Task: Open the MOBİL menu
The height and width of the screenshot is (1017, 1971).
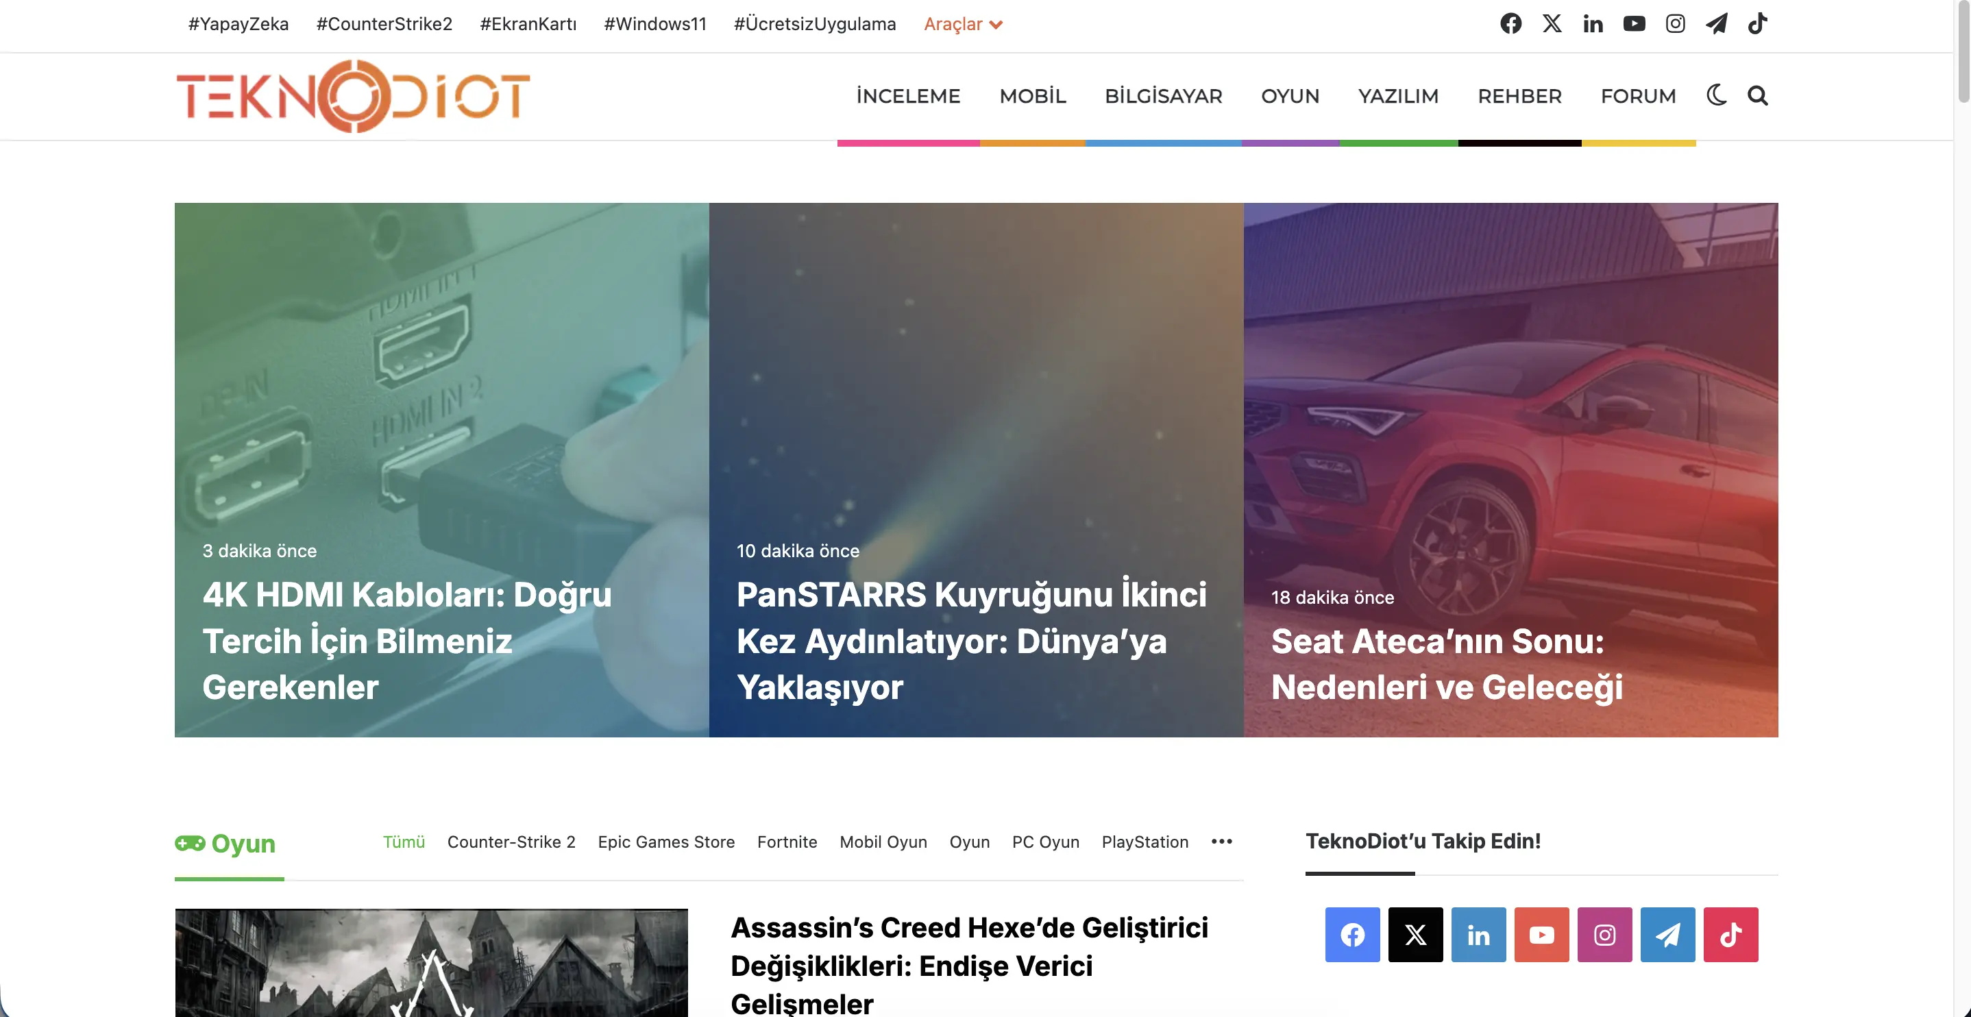Action: [1033, 97]
